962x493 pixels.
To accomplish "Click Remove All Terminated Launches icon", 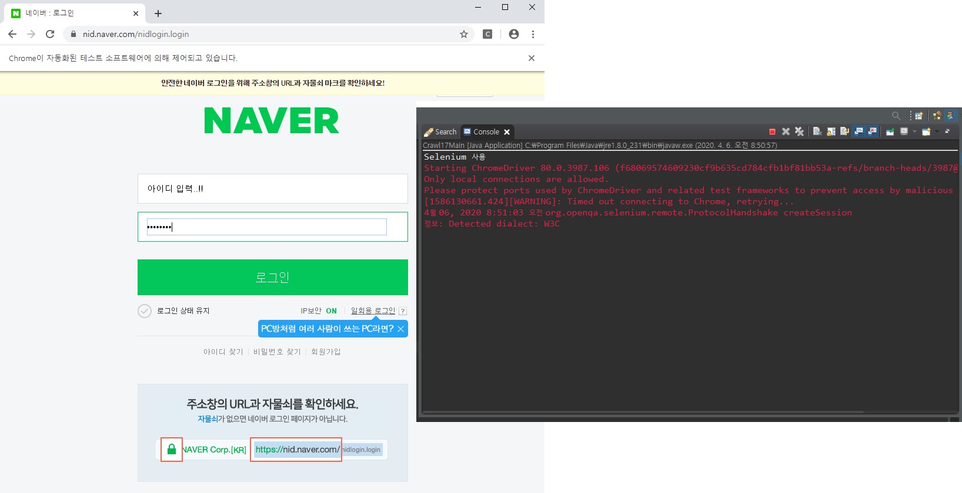I will [799, 131].
